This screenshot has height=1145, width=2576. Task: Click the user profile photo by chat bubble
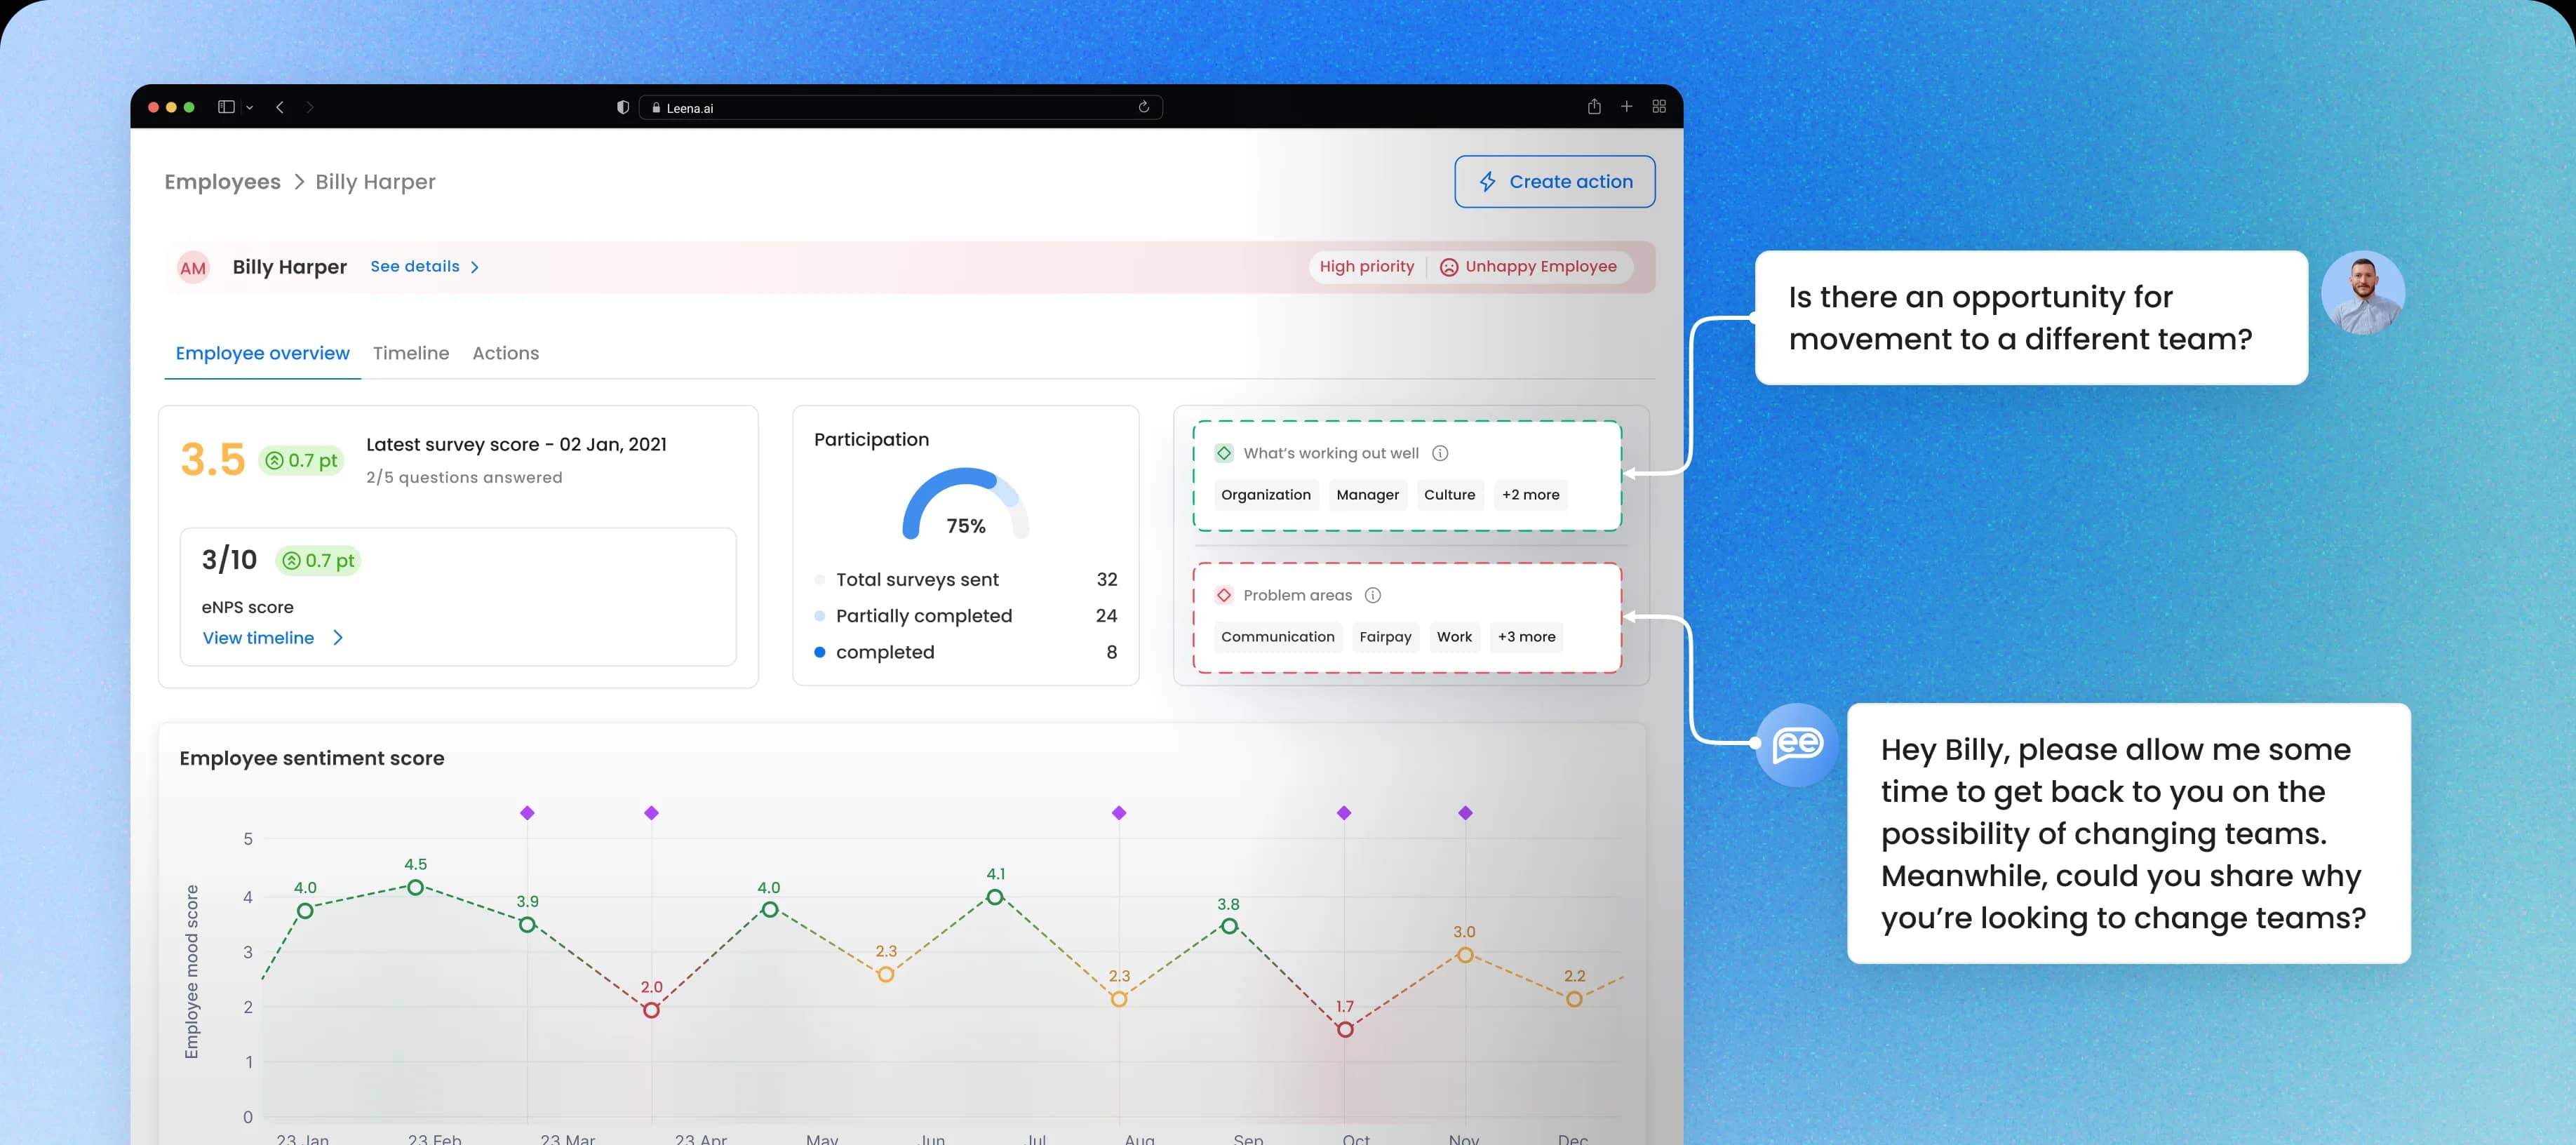pos(2363,292)
